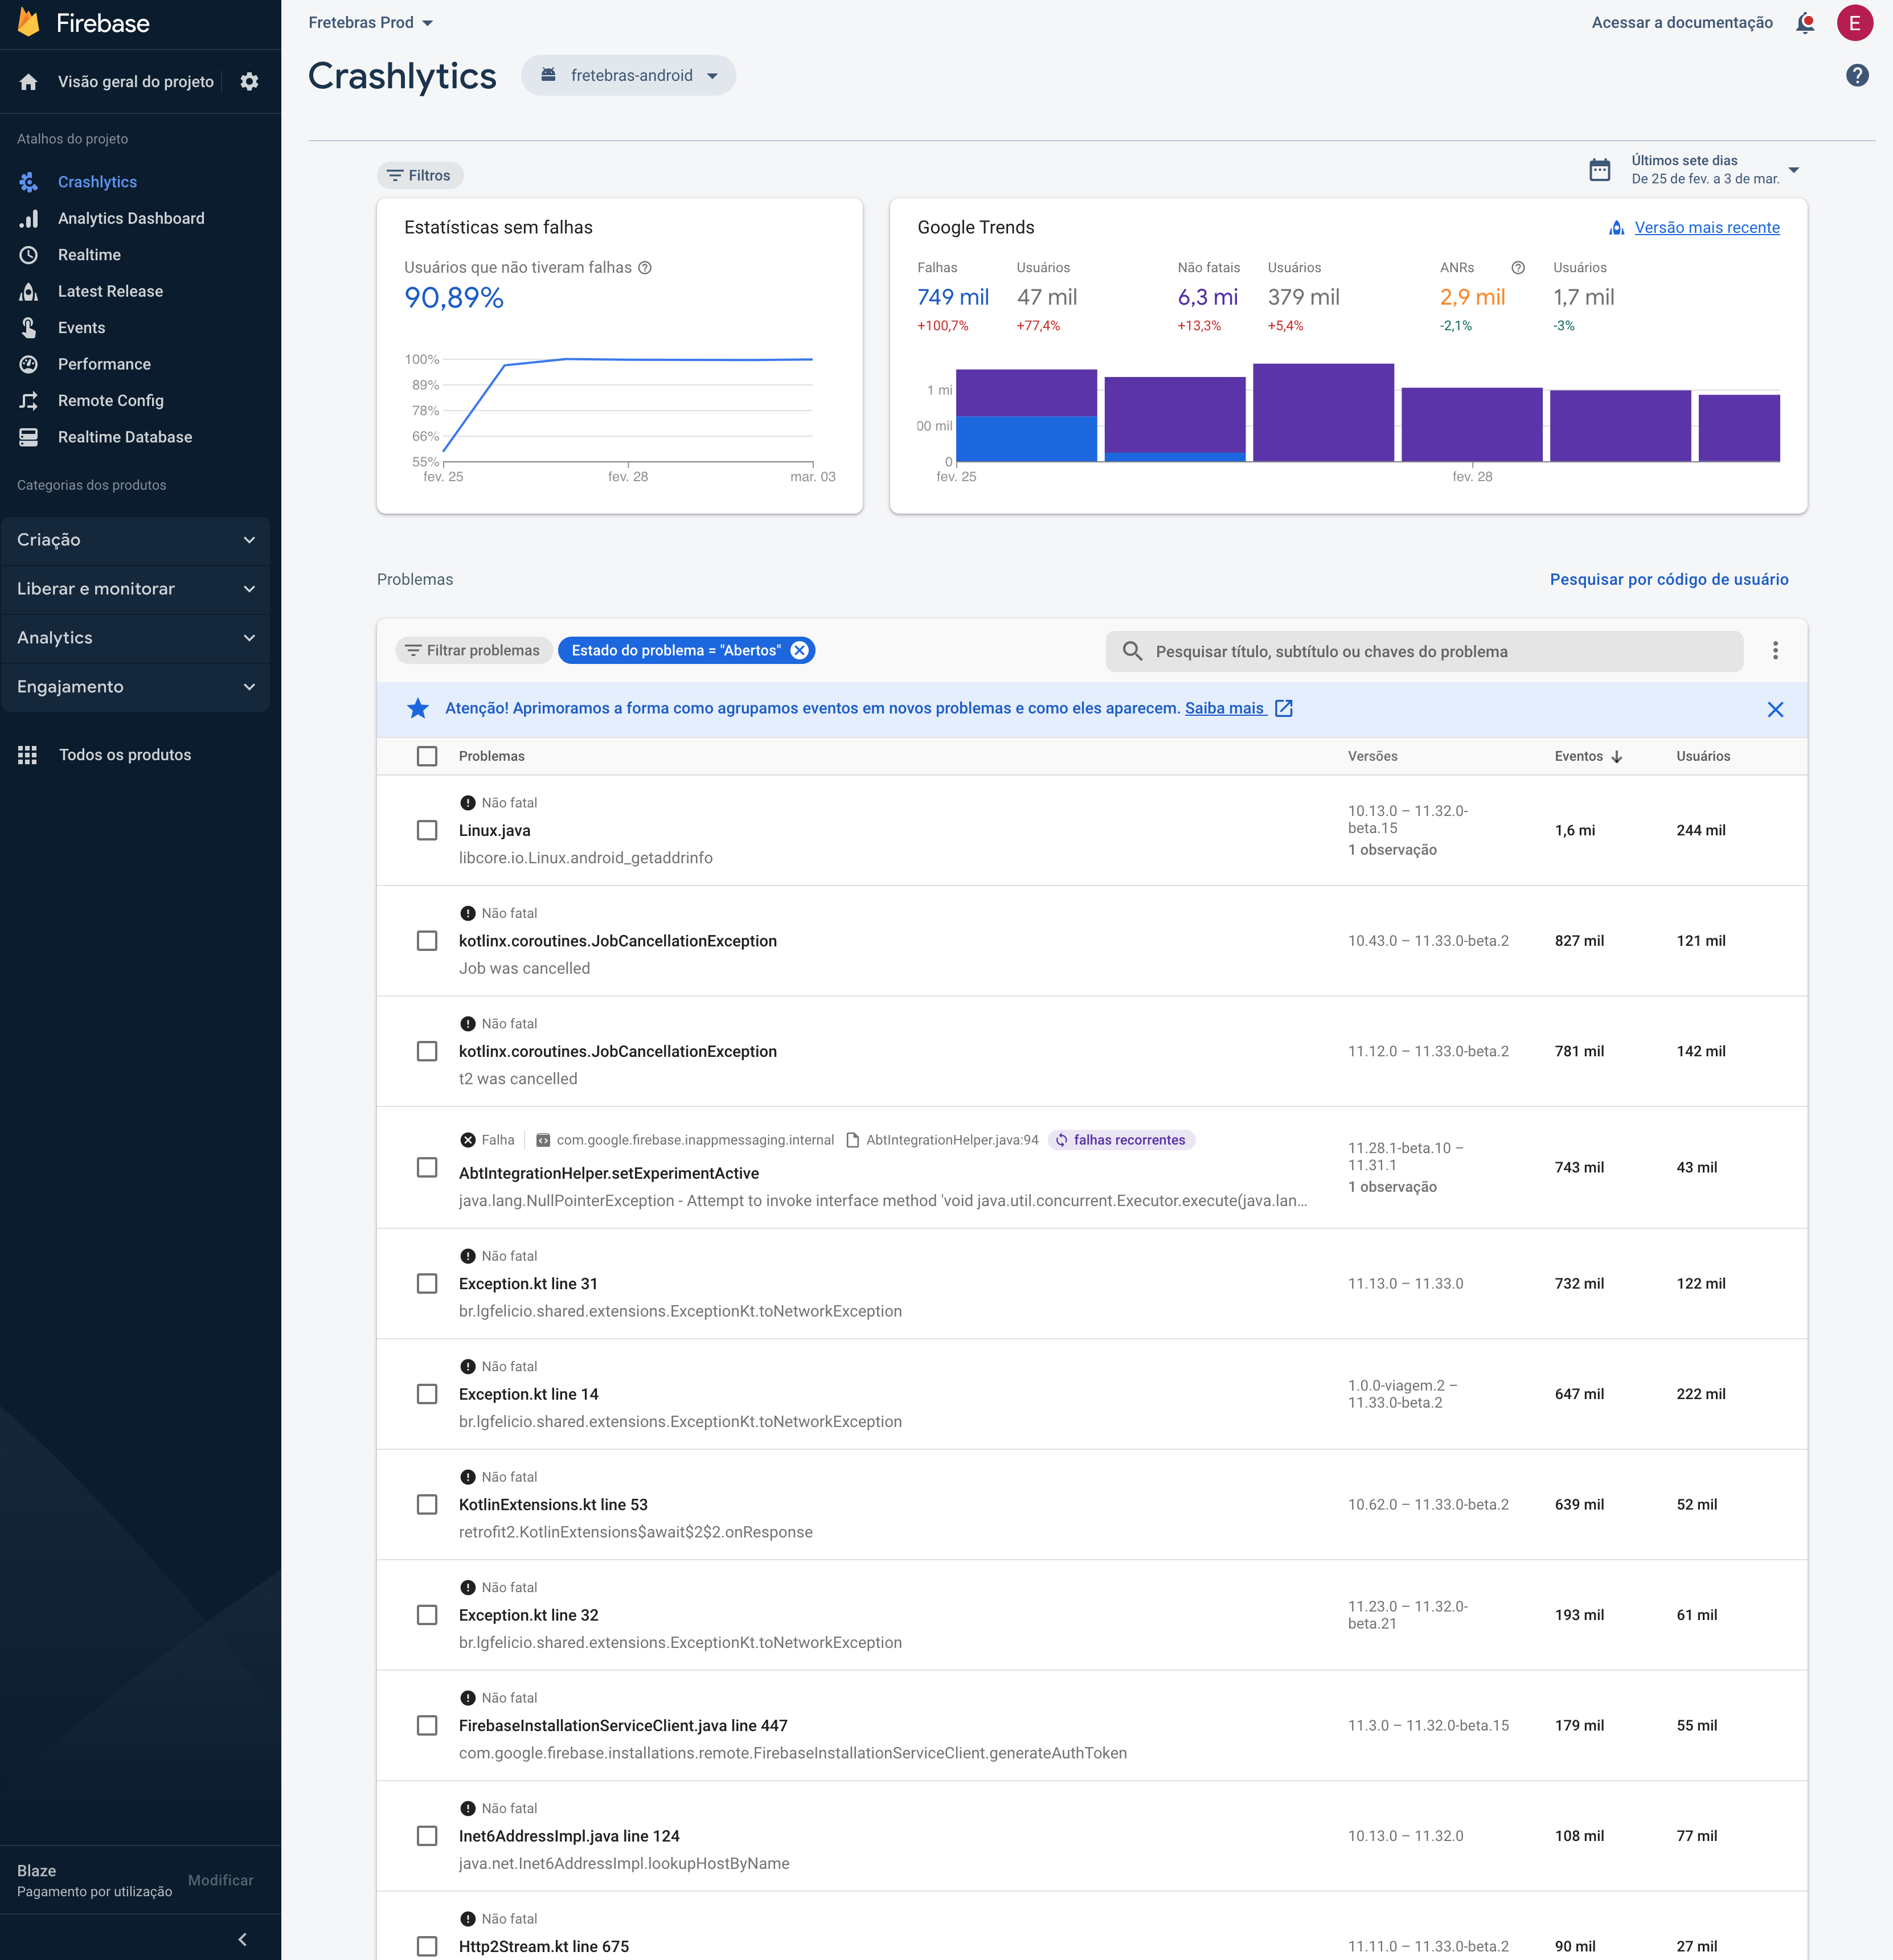Click the home icon for project overview

[28, 82]
